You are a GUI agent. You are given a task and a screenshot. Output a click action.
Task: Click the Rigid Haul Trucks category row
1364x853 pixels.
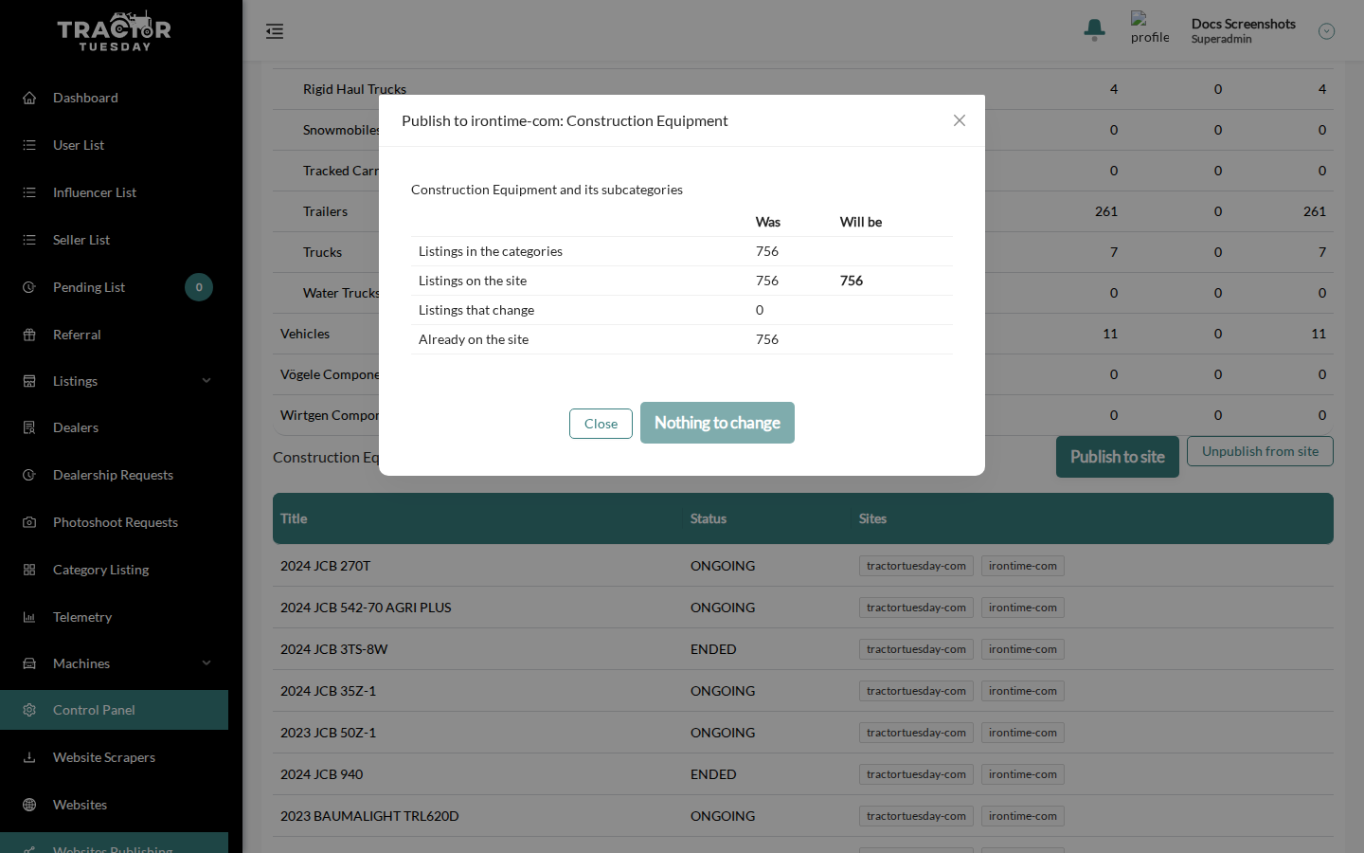(803, 89)
